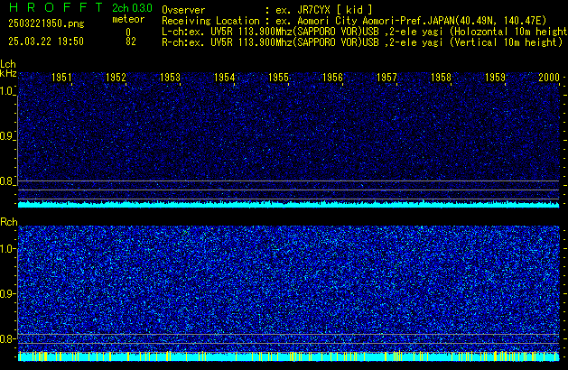568x370 pixels.
Task: Click the 1953 time marker
Action: pos(170,77)
